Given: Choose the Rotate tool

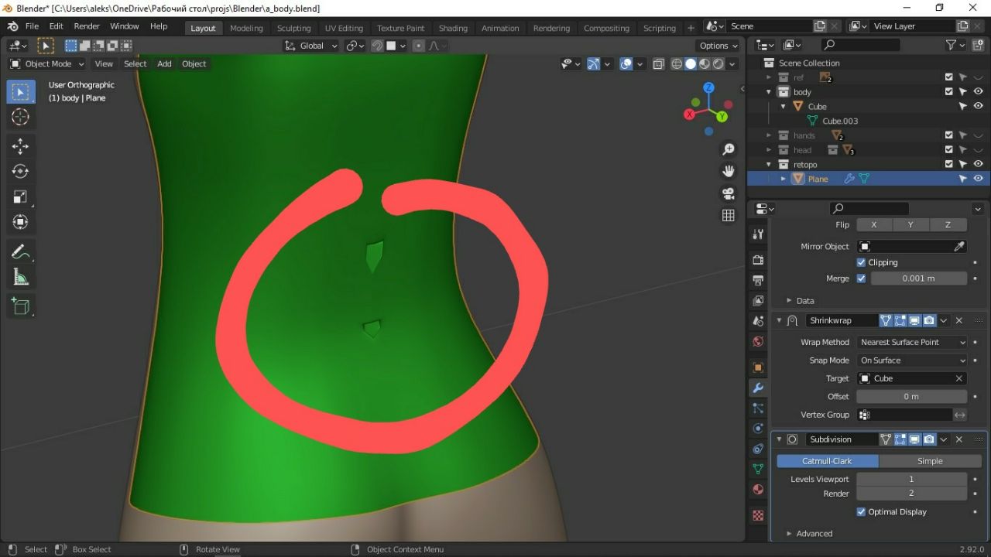Looking at the screenshot, I should point(21,171).
